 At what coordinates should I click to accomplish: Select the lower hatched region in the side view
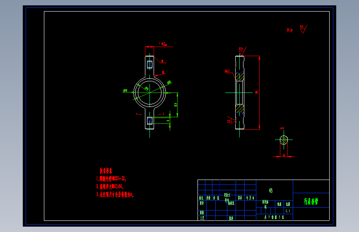pos(239,109)
